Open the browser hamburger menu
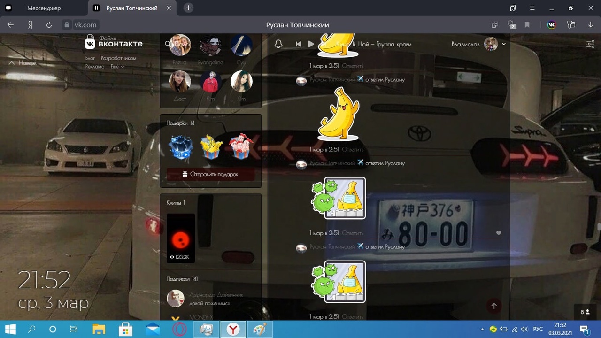The image size is (601, 338). click(x=532, y=8)
